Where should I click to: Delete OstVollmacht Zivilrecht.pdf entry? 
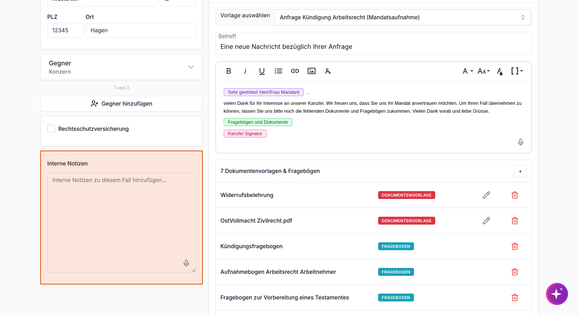(514, 221)
